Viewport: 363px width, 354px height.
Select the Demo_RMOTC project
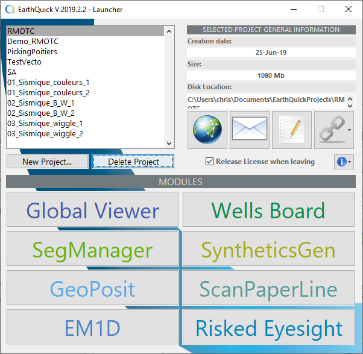(x=85, y=42)
